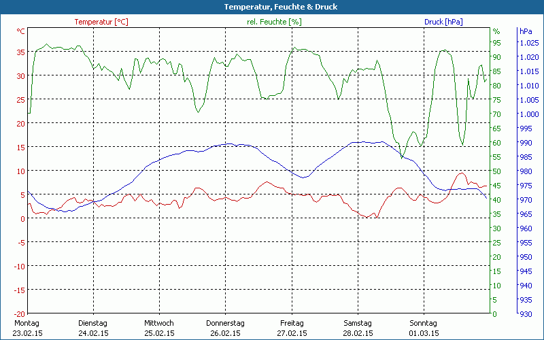Click the -20 tick on the temperature axis
This screenshot has height=340, width=544.
[x=20, y=313]
